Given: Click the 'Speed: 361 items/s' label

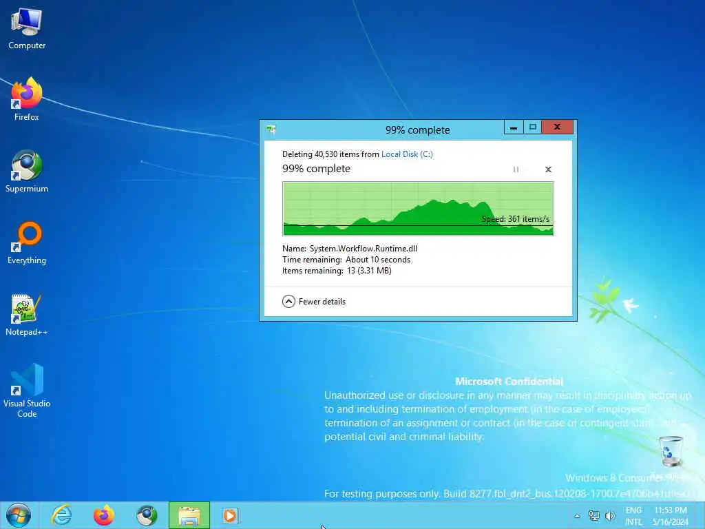Looking at the screenshot, I should tap(515, 219).
